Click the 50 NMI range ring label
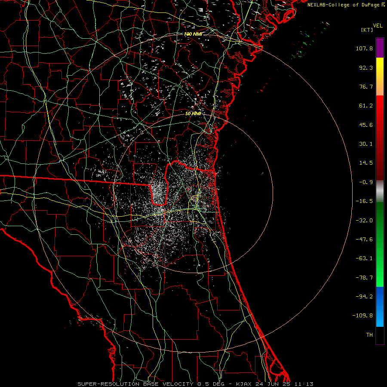Image resolution: width=387 pixels, height=387 pixels. (x=193, y=114)
